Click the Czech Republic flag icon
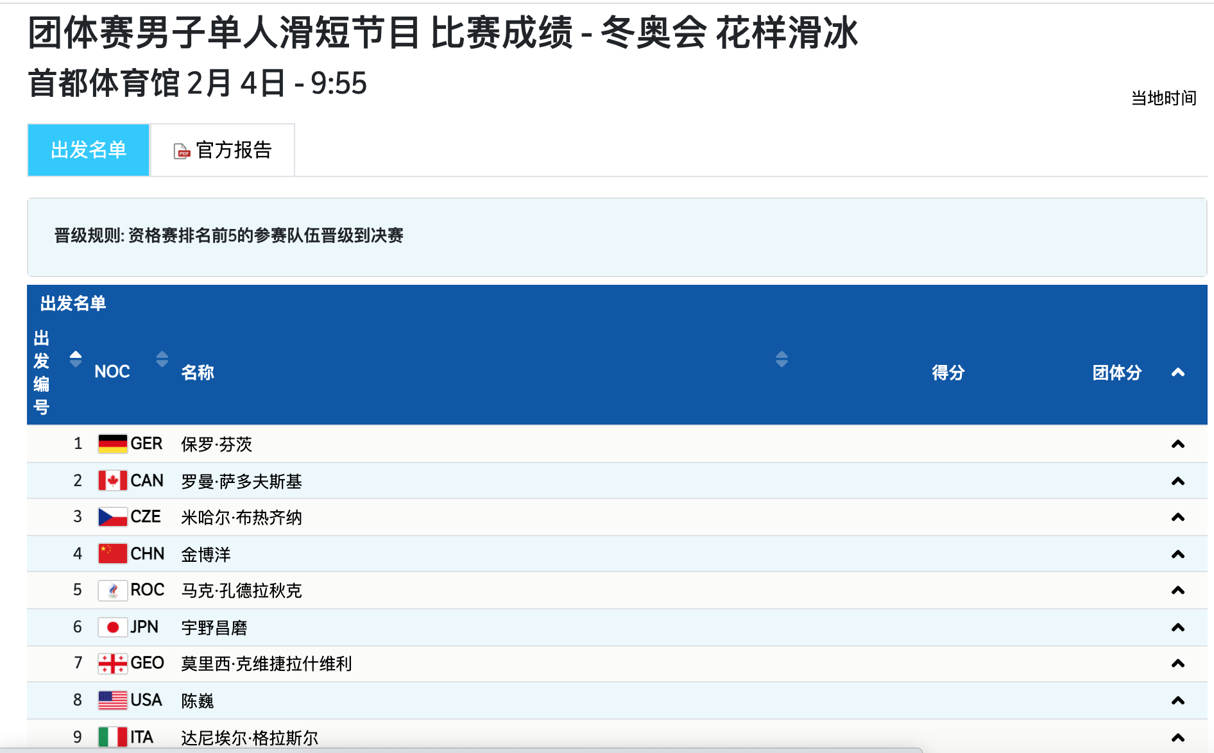This screenshot has width=1214, height=753. click(112, 517)
